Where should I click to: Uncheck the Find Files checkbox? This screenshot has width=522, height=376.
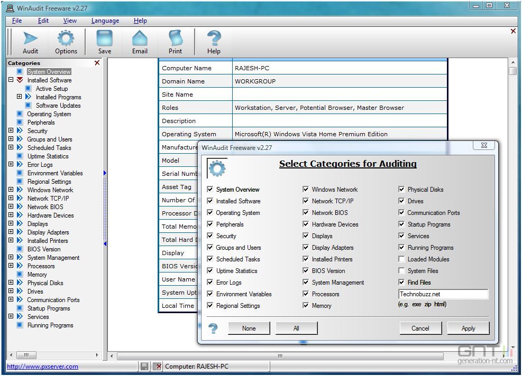point(401,282)
